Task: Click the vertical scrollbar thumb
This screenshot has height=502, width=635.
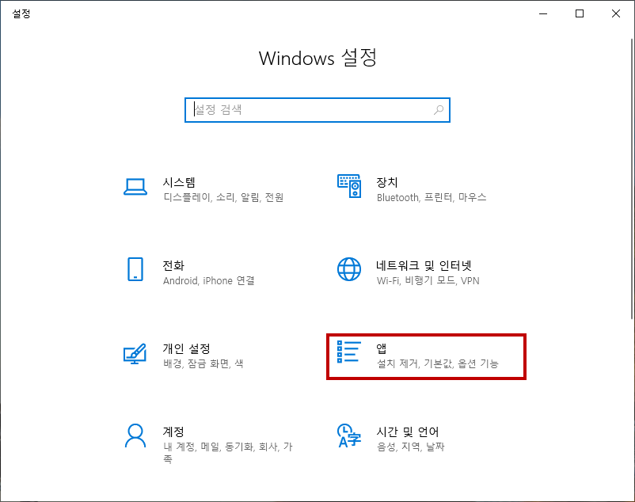Action: 632,178
